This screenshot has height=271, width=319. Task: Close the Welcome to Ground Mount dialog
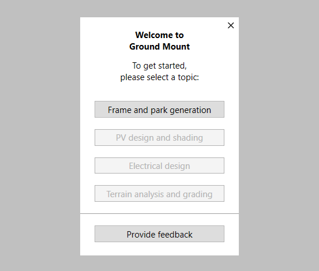click(231, 25)
